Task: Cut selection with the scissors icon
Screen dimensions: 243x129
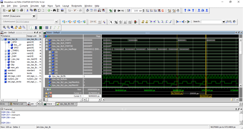Action: [27, 10]
